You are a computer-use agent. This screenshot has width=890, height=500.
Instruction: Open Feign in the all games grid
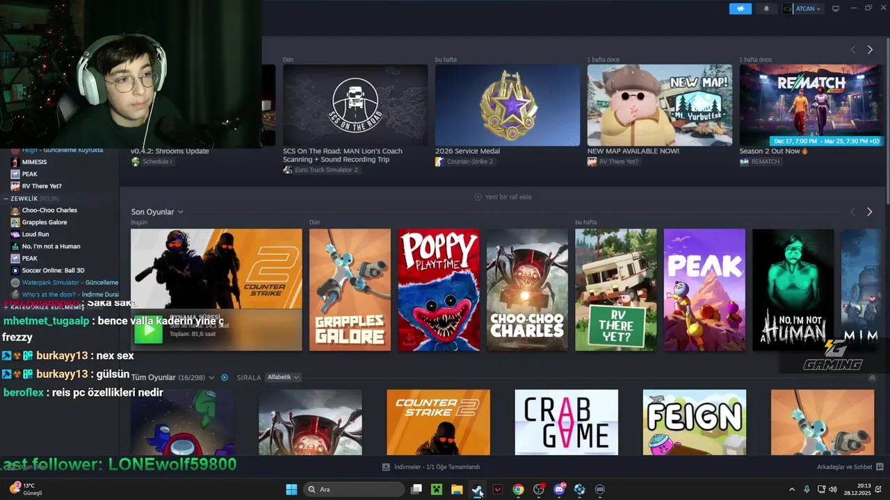pyautogui.click(x=695, y=422)
